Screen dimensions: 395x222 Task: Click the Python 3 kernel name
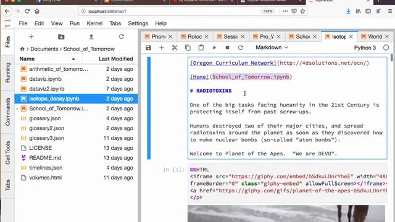[365, 48]
